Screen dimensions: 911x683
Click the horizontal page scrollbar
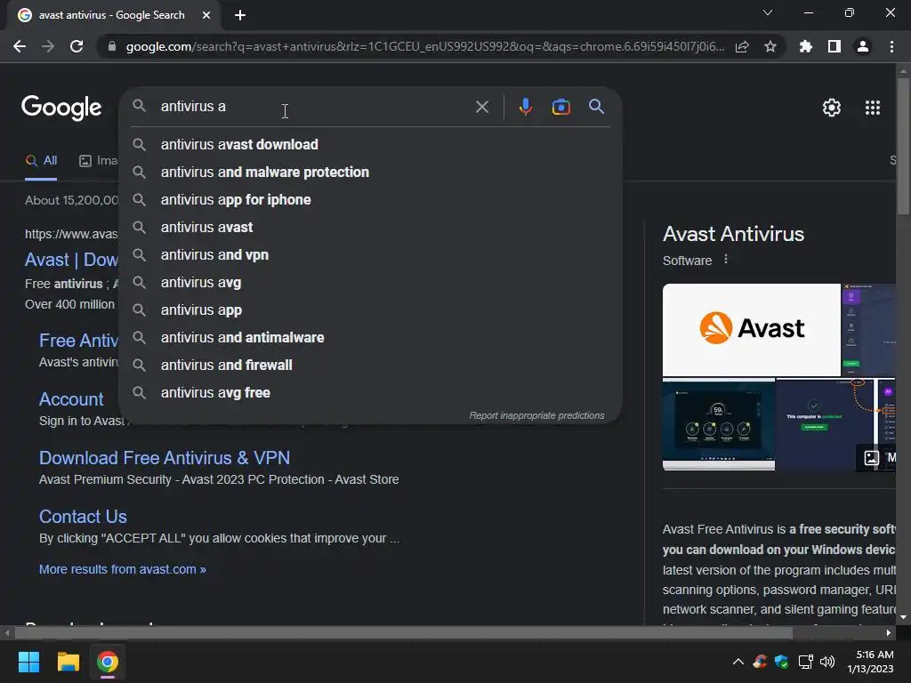pyautogui.click(x=403, y=632)
